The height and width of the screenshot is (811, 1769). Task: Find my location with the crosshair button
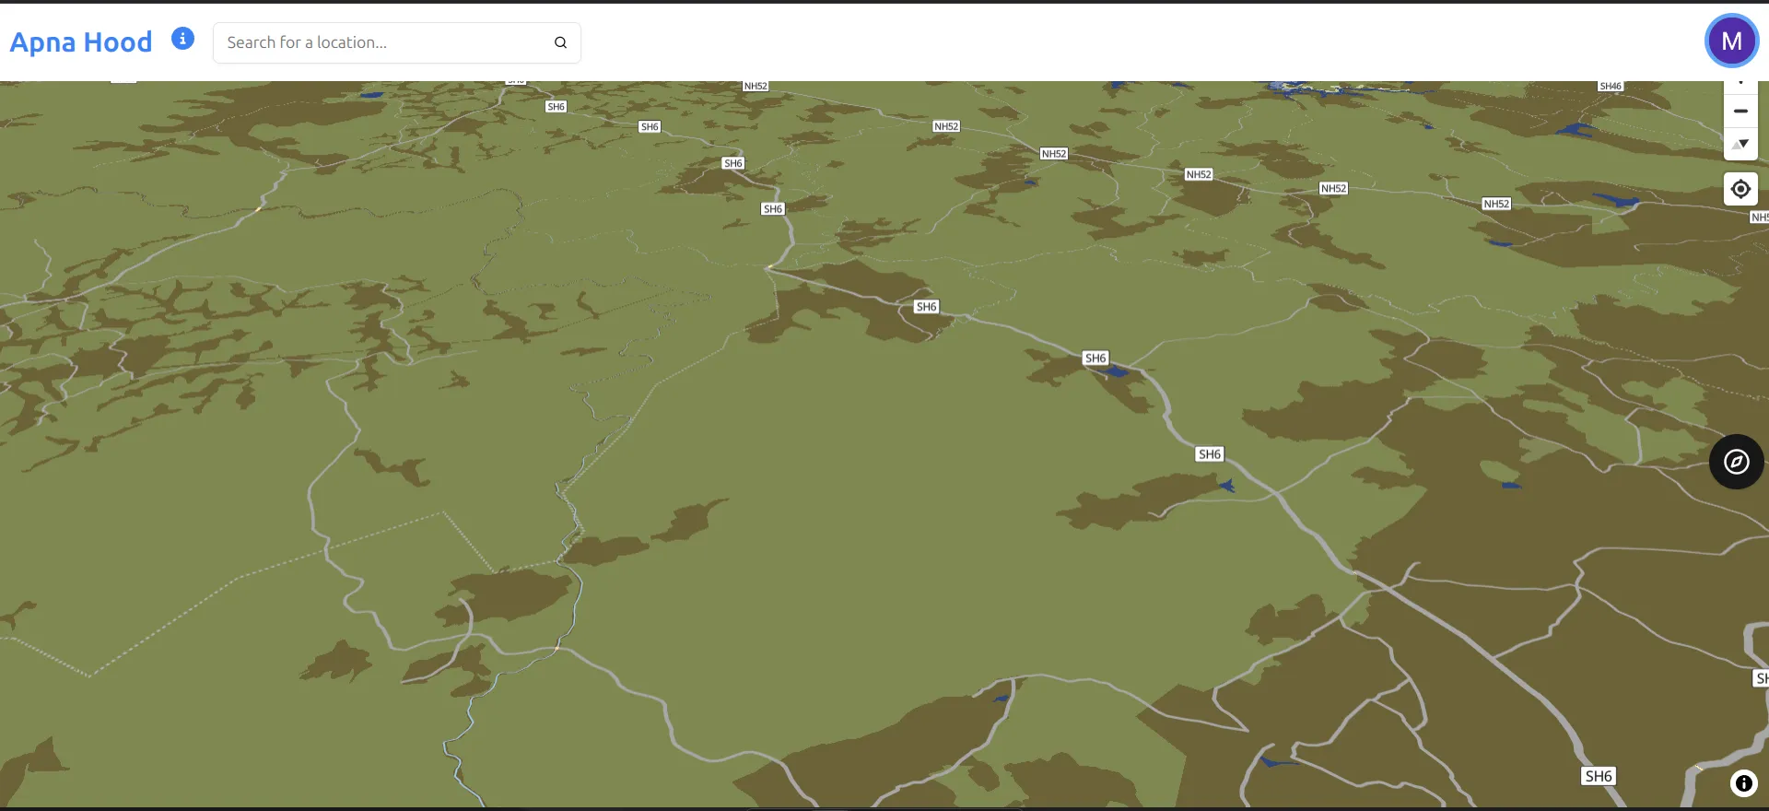1740,189
